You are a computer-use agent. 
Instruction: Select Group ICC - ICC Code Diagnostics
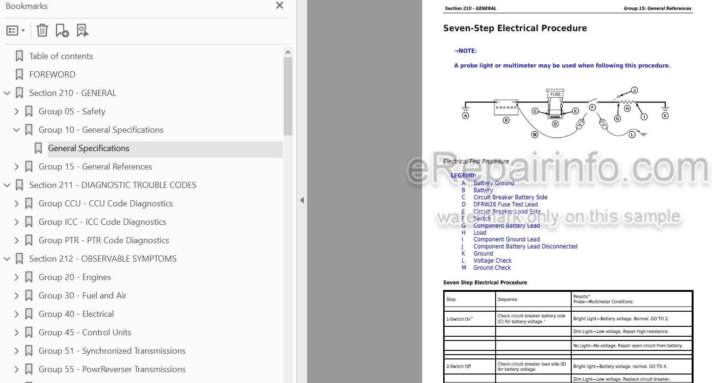(x=102, y=222)
